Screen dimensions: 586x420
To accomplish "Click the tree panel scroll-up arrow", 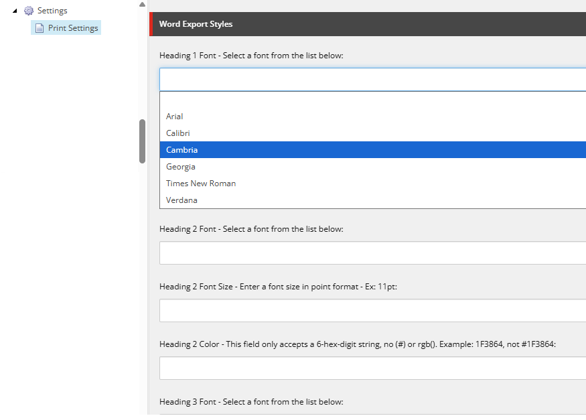I will pyautogui.click(x=142, y=5).
